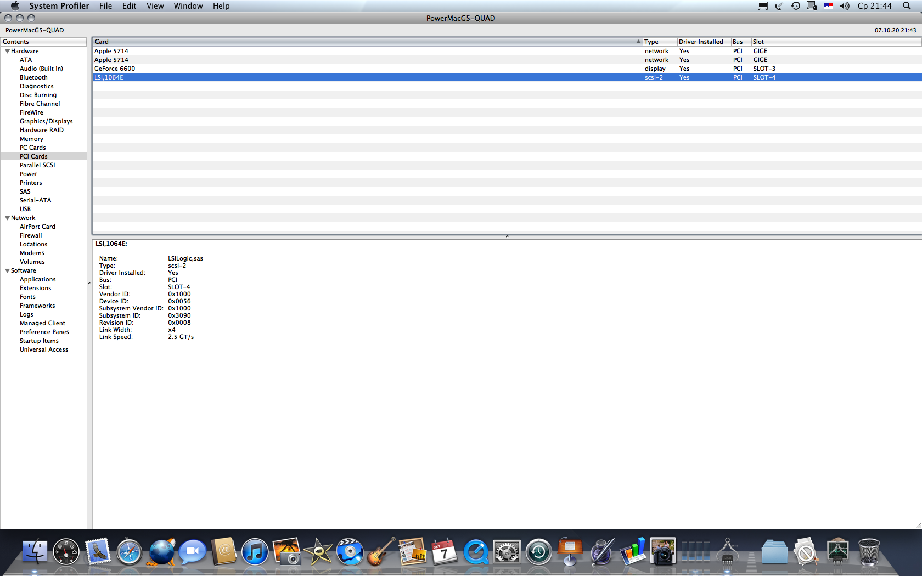The image size is (922, 576).
Task: Open Address Book in the Dock
Action: pyautogui.click(x=224, y=552)
